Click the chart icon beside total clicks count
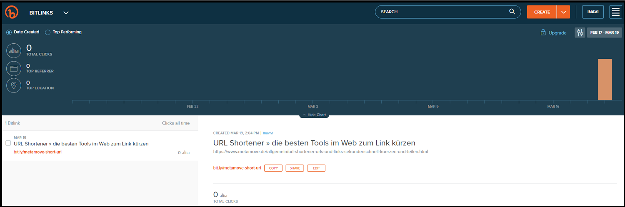 (224, 195)
